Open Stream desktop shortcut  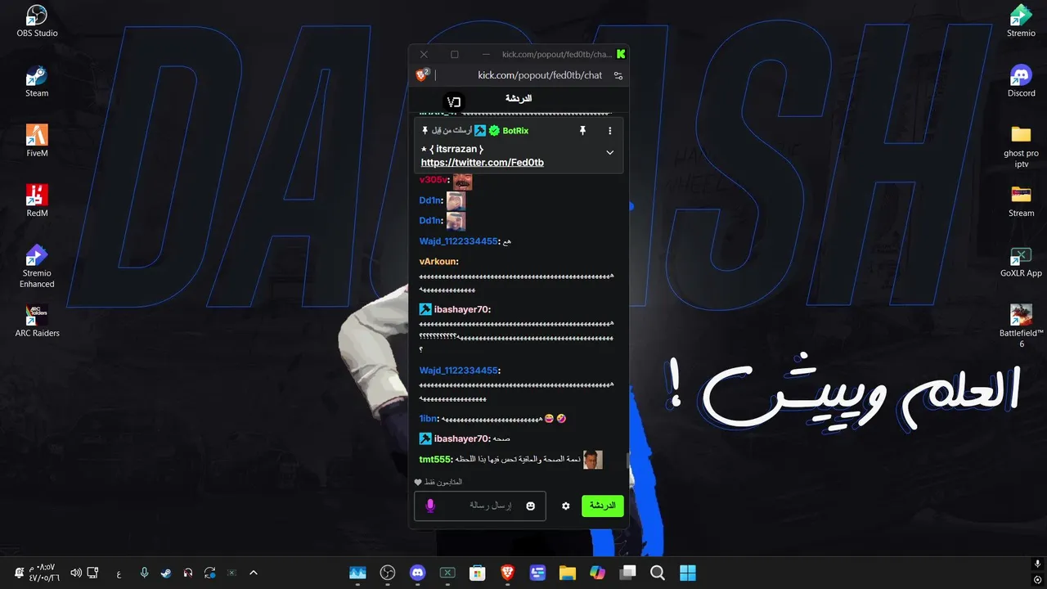1021,201
